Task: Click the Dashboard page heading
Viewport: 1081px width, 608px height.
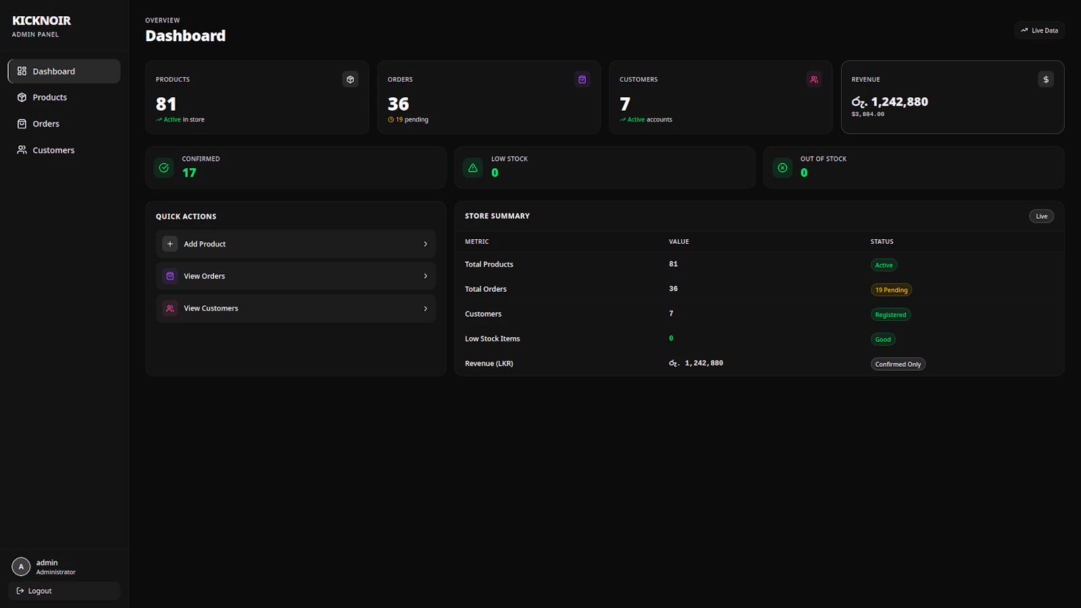Action: point(186,36)
